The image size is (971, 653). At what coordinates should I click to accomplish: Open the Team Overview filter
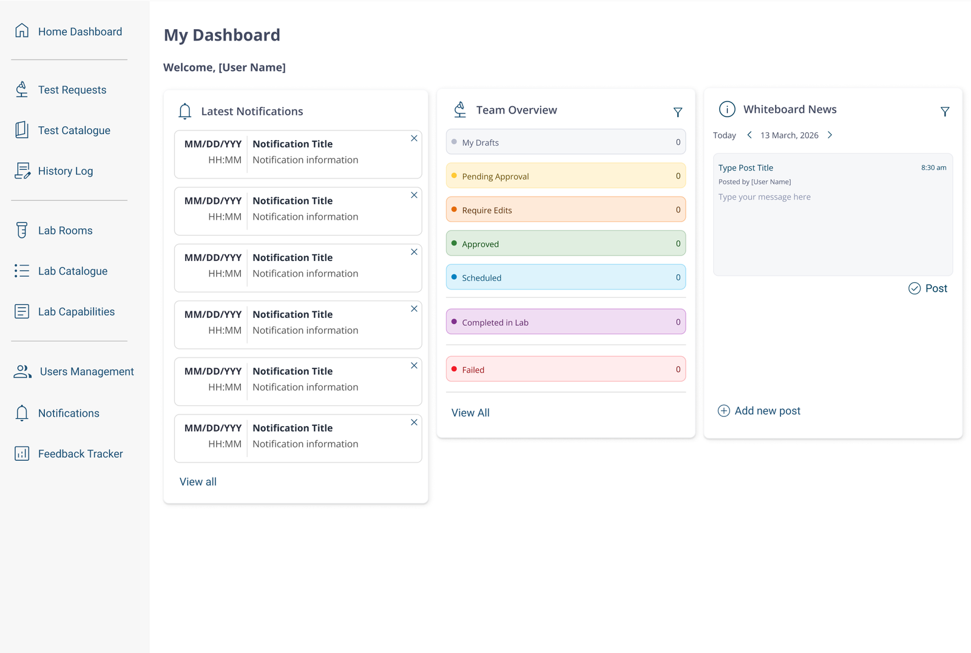678,112
